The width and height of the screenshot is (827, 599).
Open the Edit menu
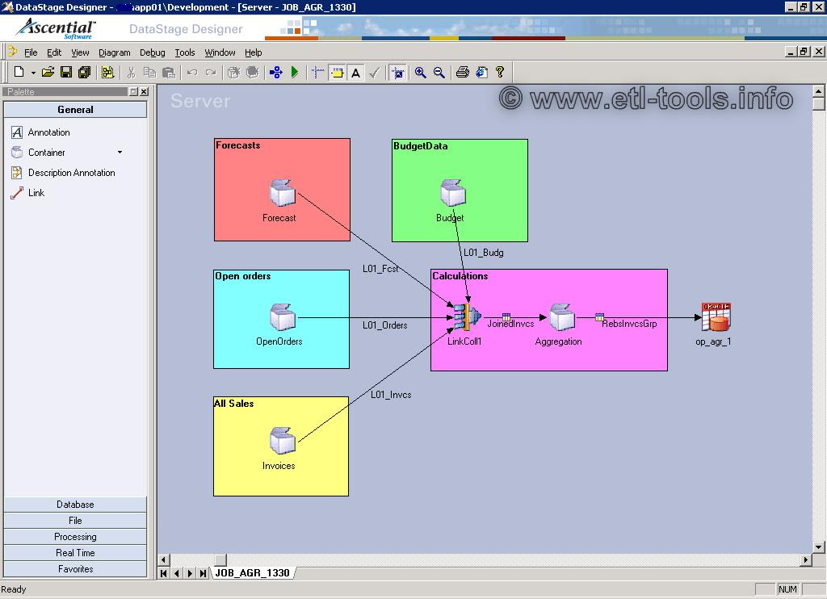click(54, 52)
